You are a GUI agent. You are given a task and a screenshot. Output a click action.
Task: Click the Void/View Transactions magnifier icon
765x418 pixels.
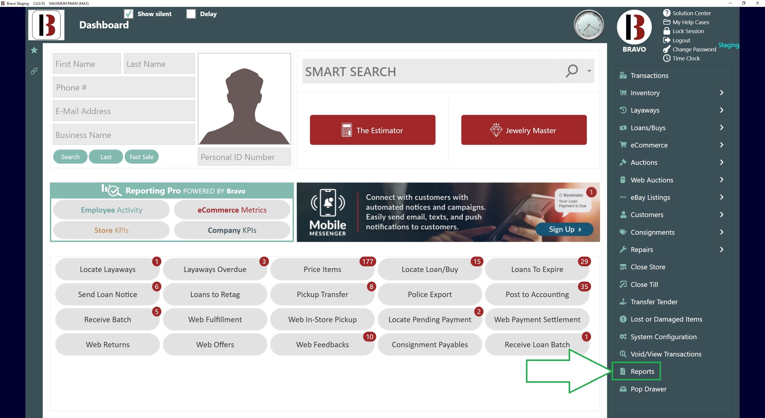(623, 354)
